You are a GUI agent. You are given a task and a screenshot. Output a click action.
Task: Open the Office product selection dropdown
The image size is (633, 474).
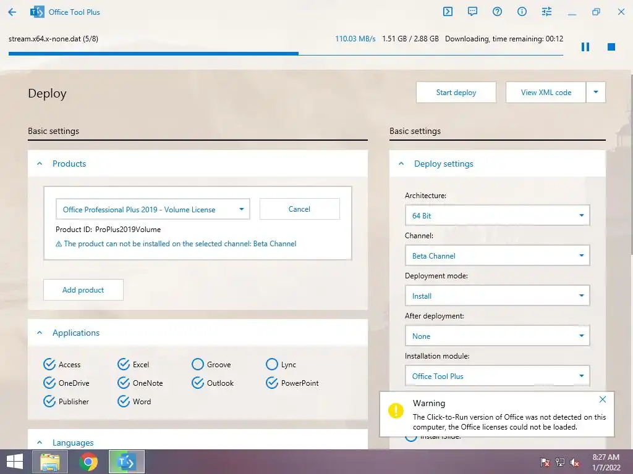click(153, 209)
